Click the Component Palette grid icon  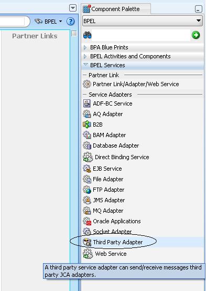click(x=86, y=9)
